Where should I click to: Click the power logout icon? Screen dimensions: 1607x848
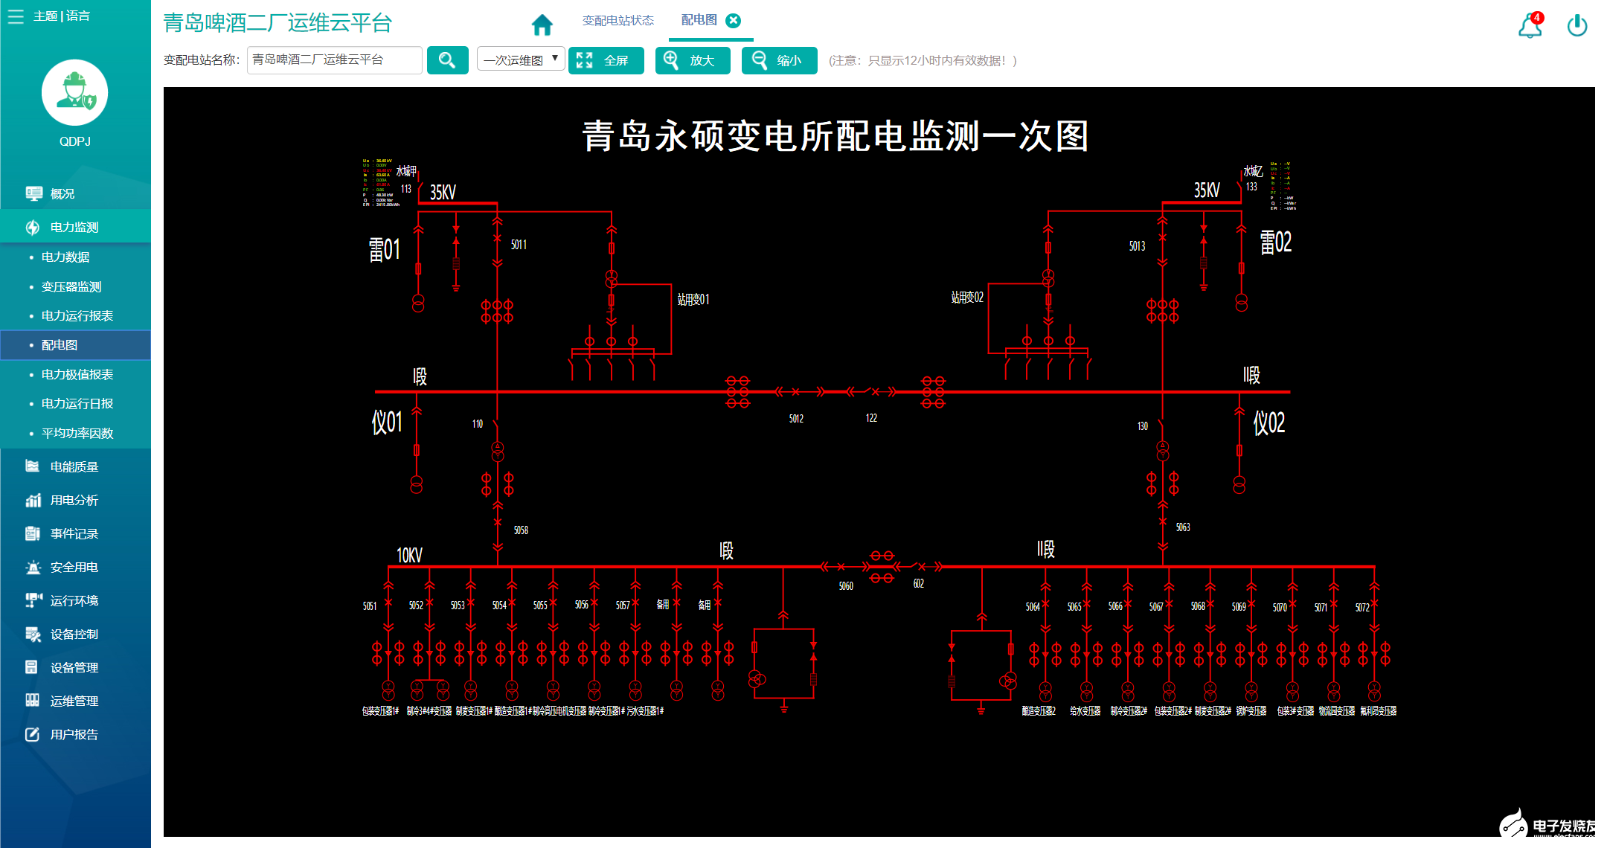pos(1576,26)
